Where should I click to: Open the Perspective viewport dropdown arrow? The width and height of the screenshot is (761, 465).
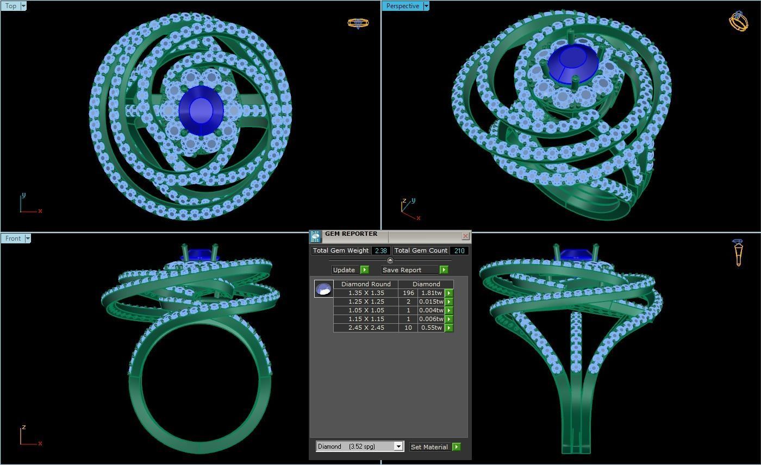pyautogui.click(x=426, y=6)
